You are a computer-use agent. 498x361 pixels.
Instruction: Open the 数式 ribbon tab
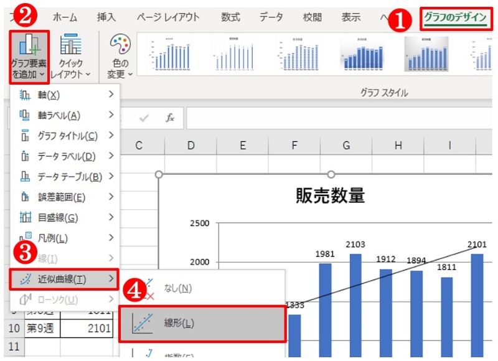tap(230, 17)
